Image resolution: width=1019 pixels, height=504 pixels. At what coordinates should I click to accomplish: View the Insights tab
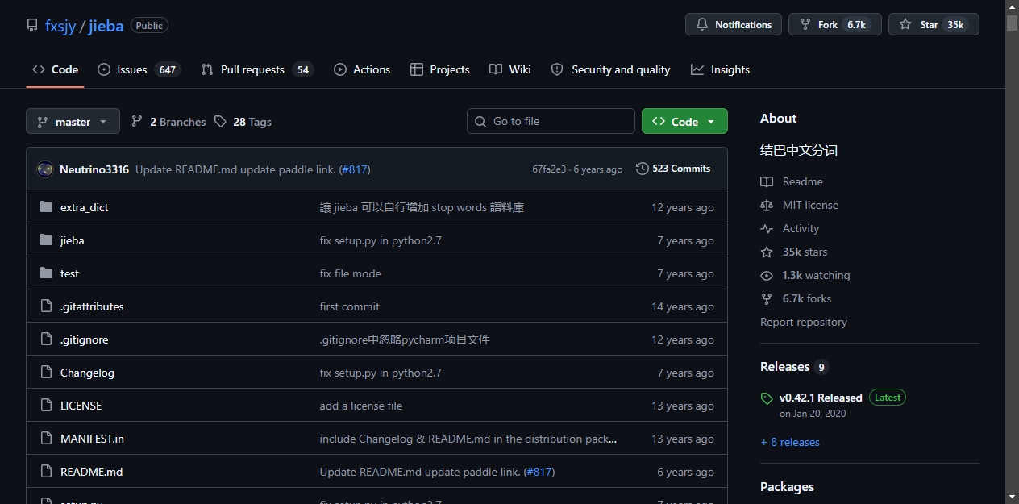pyautogui.click(x=720, y=69)
